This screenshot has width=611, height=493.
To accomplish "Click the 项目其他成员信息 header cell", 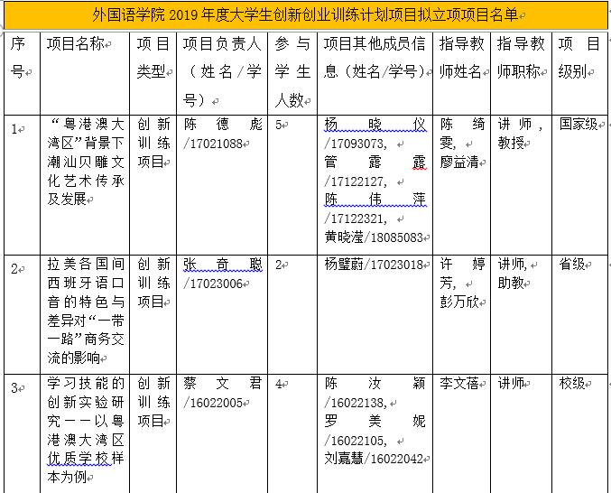I will [x=374, y=58].
